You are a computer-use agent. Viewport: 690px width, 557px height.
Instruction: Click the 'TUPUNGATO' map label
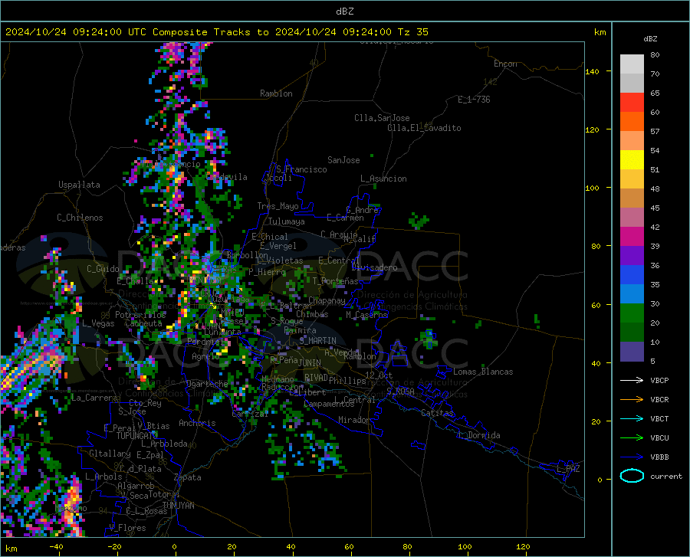point(137,436)
